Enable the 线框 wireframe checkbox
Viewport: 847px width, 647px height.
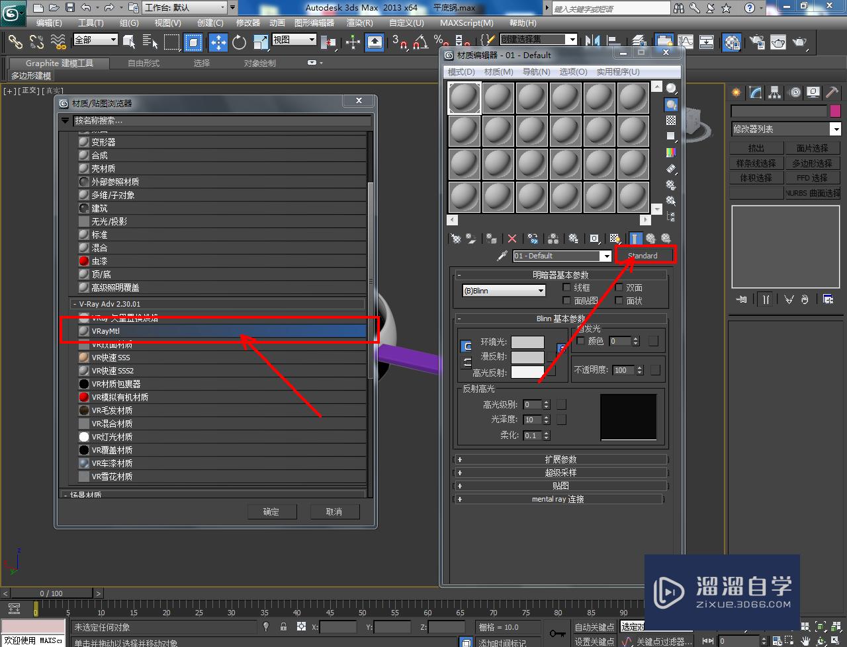pyautogui.click(x=566, y=287)
